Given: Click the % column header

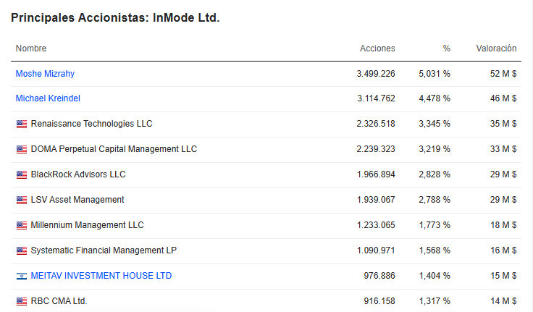Looking at the screenshot, I should tap(446, 49).
